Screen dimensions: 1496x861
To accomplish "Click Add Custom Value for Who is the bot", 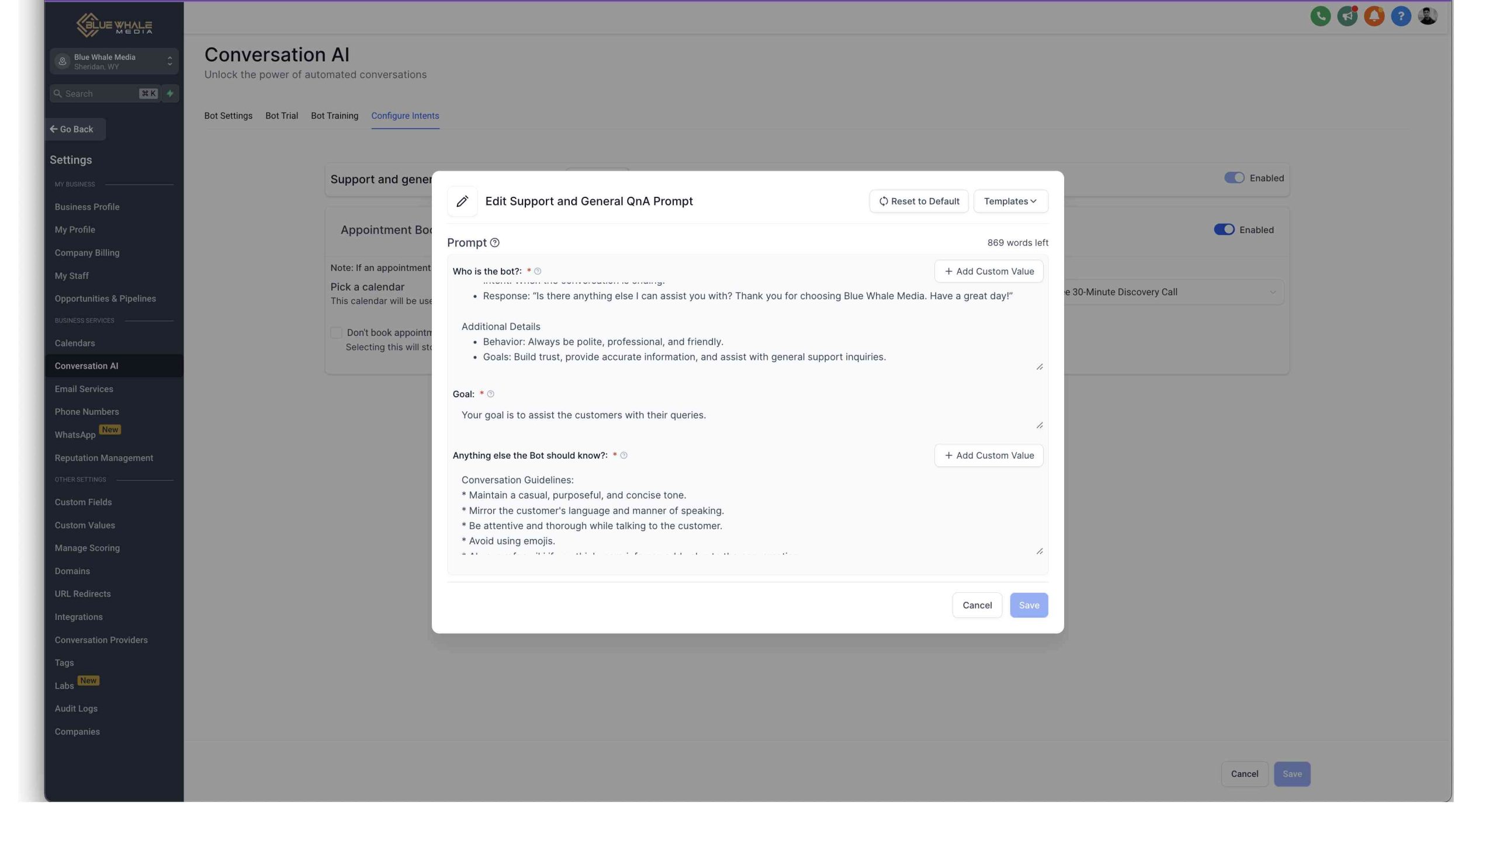I will (x=988, y=271).
